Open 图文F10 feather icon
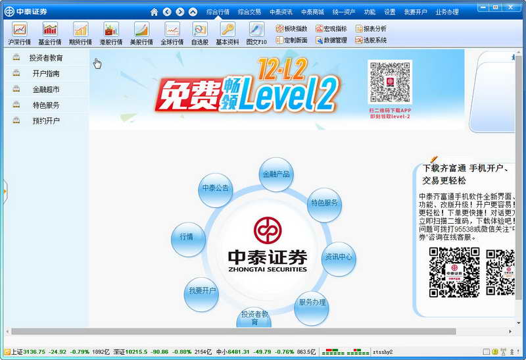The height and width of the screenshot is (360, 526). coord(256,34)
